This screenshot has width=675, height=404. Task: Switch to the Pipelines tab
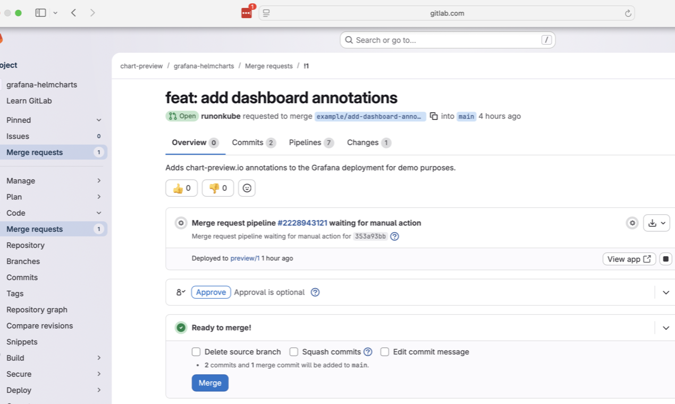tap(311, 142)
